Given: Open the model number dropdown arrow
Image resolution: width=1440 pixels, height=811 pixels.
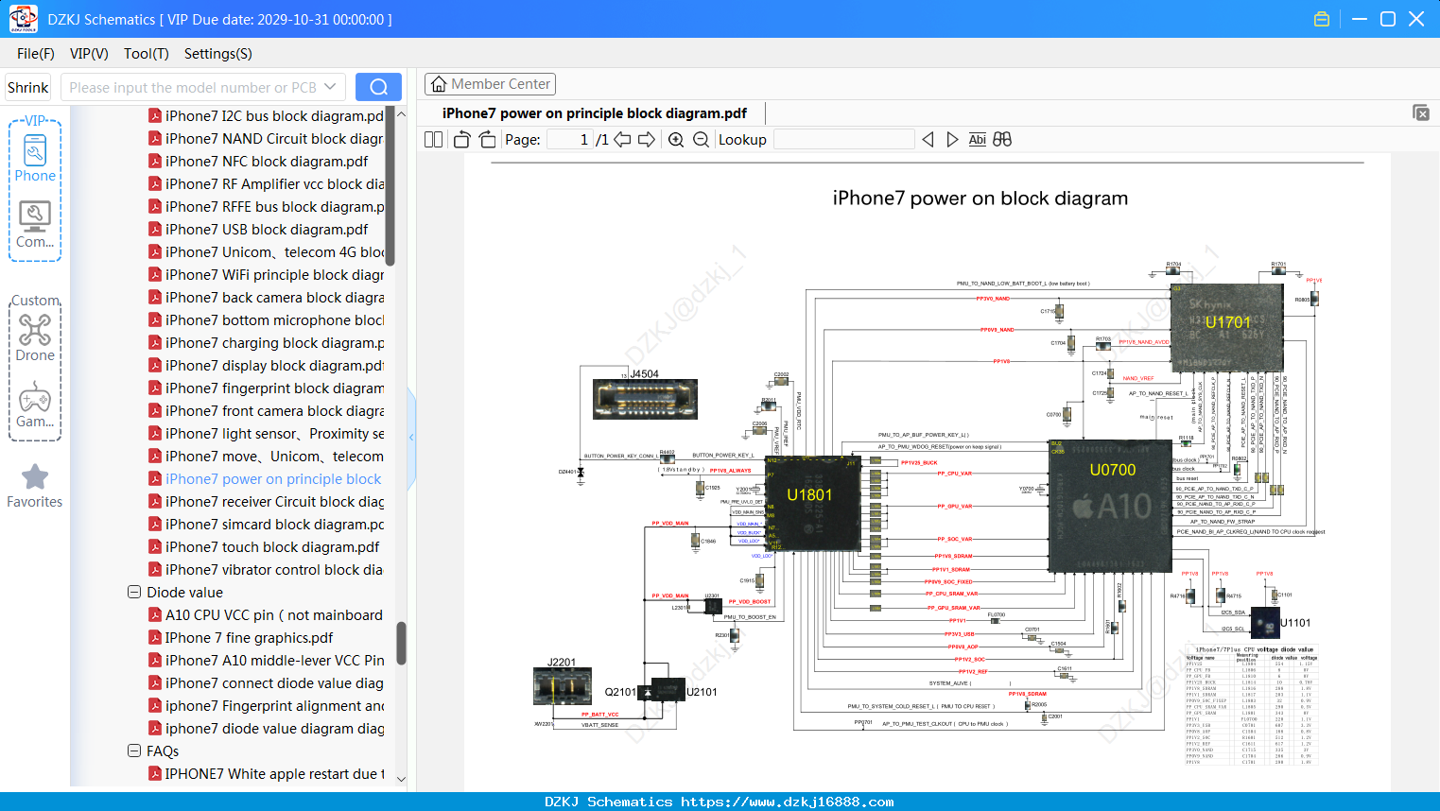Looking at the screenshot, I should pos(330,87).
